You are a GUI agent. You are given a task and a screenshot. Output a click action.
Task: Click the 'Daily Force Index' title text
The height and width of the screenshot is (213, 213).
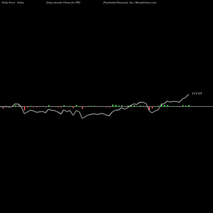point(13,3)
